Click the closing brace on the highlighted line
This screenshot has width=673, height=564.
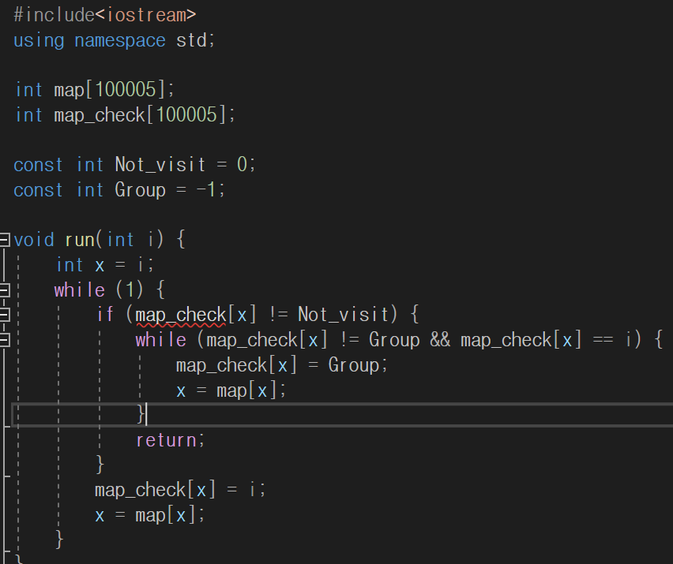coord(141,414)
